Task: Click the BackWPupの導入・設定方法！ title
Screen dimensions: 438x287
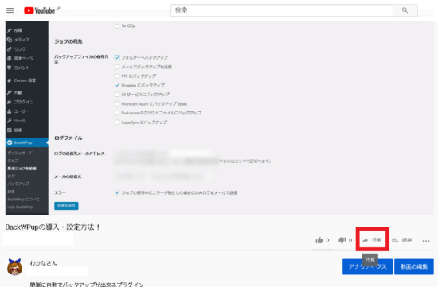Action: 53,227
